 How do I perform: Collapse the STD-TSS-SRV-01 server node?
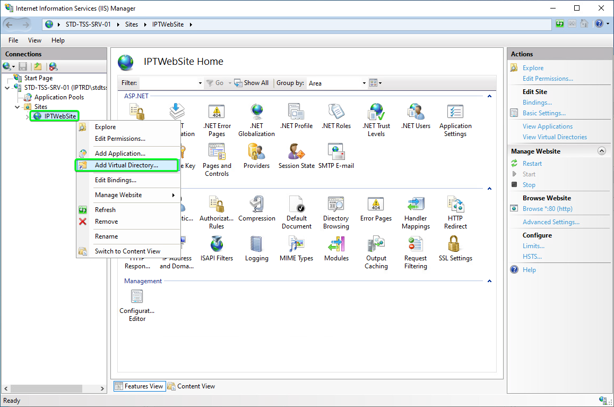pos(7,88)
